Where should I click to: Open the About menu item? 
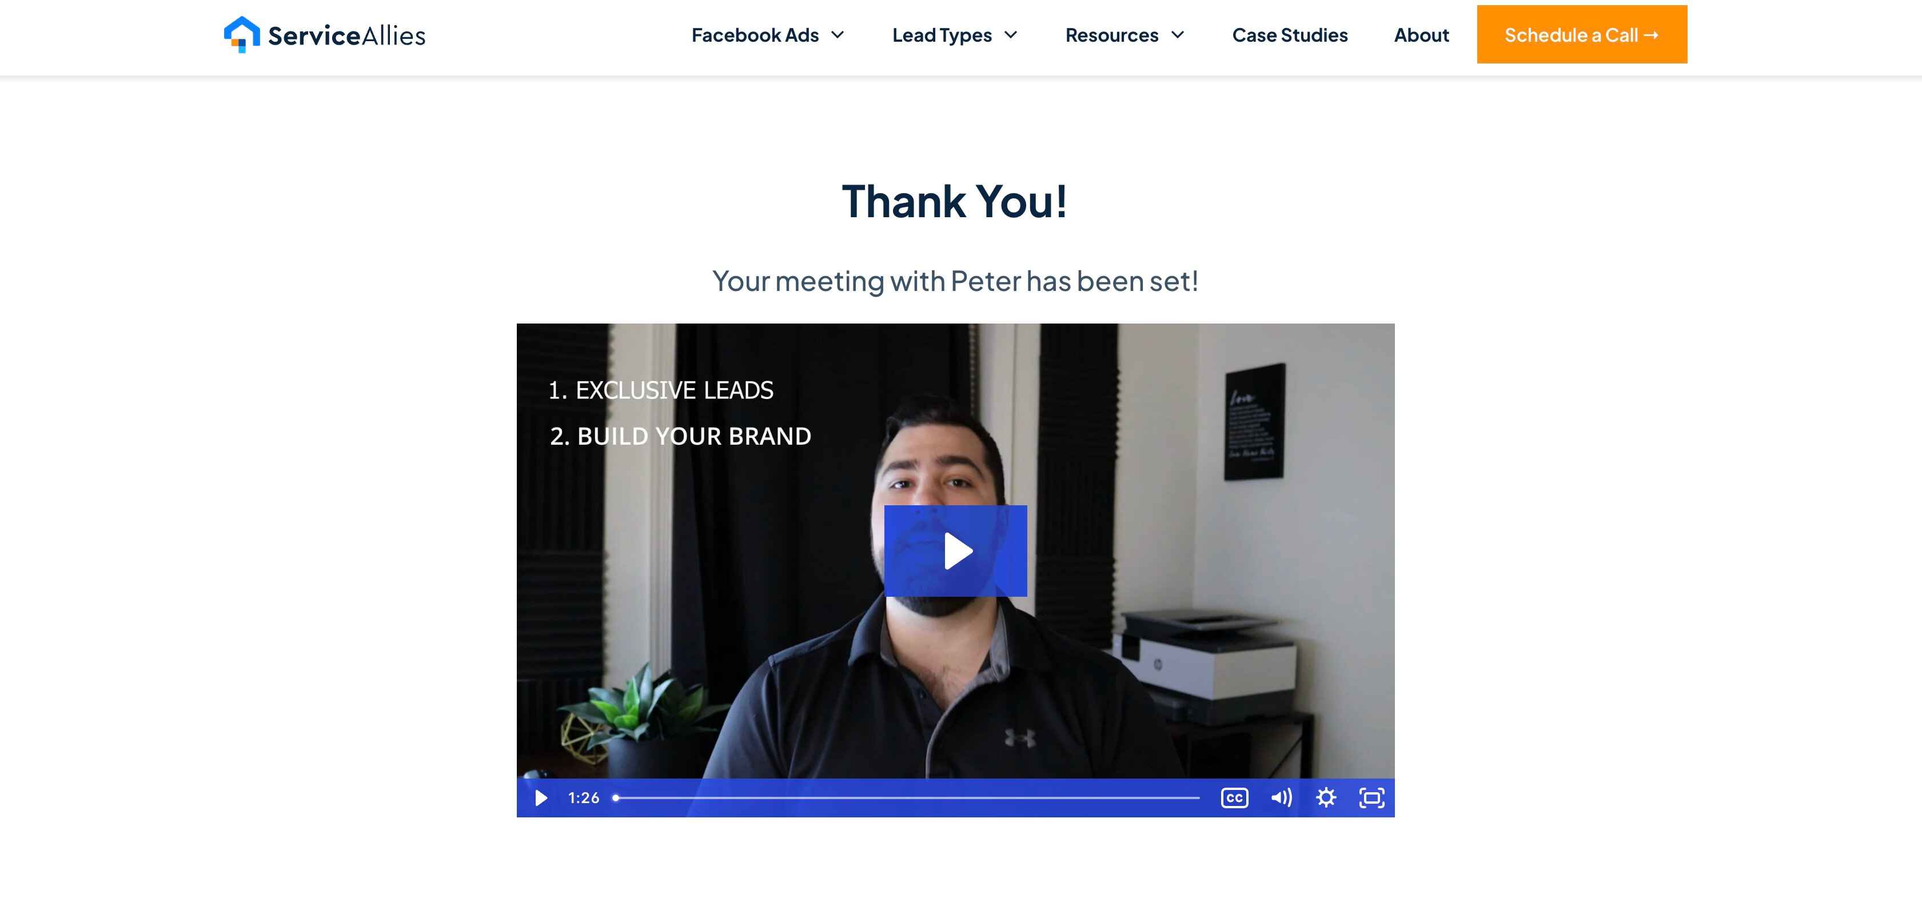[1421, 34]
